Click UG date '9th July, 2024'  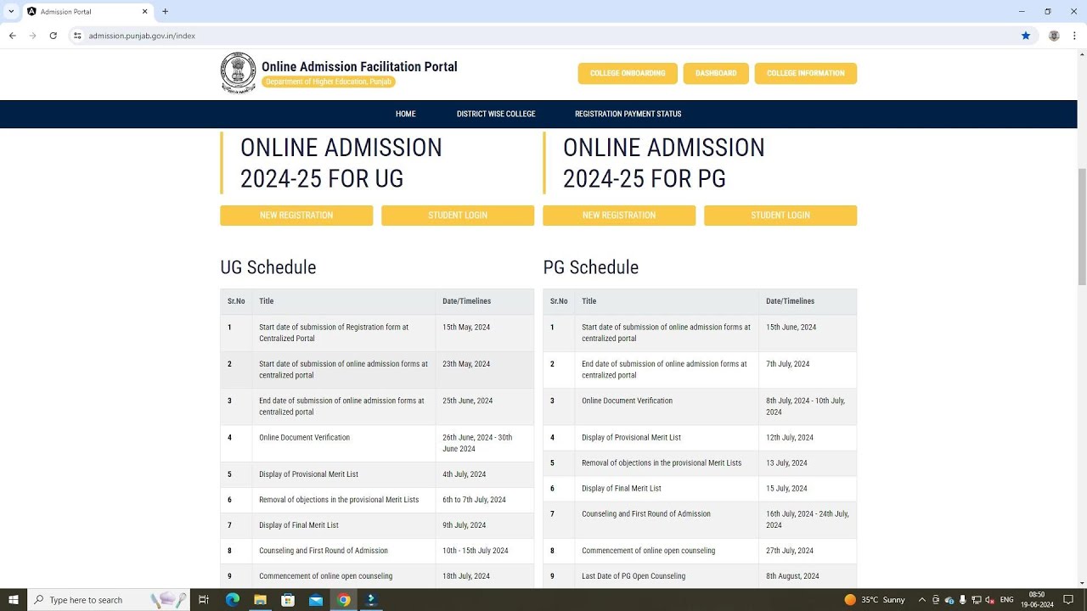pyautogui.click(x=465, y=525)
